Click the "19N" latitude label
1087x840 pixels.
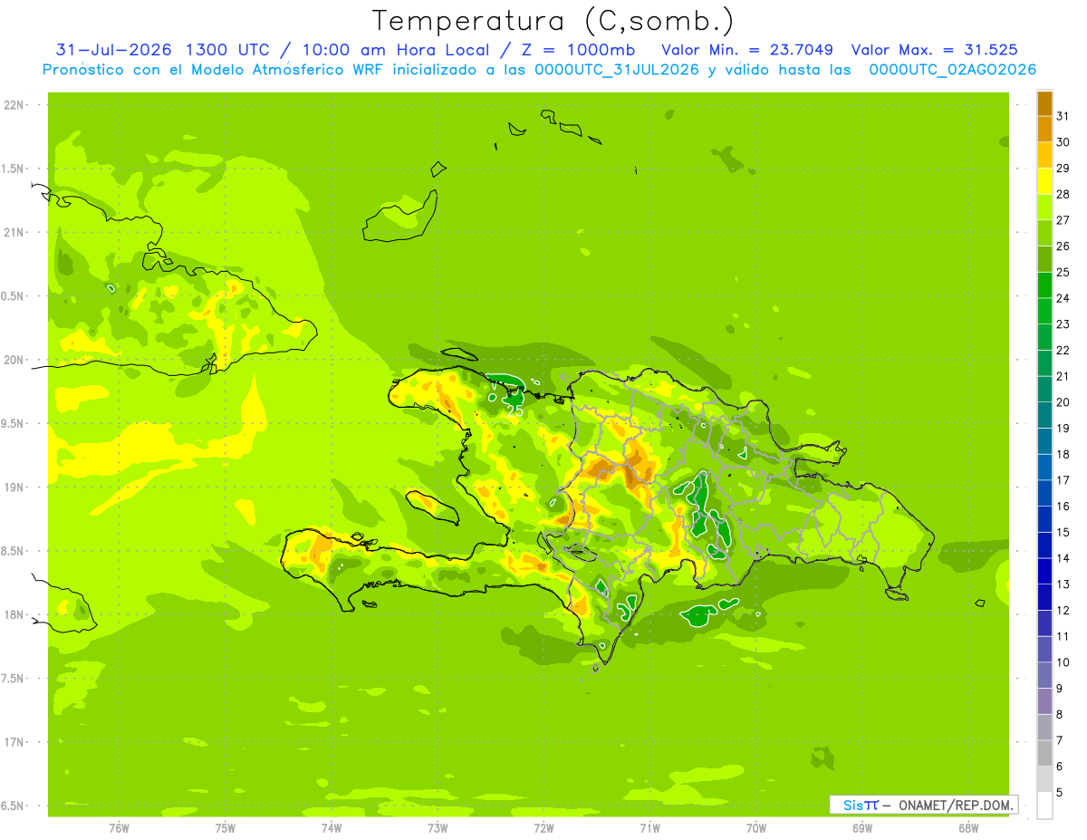click(14, 488)
